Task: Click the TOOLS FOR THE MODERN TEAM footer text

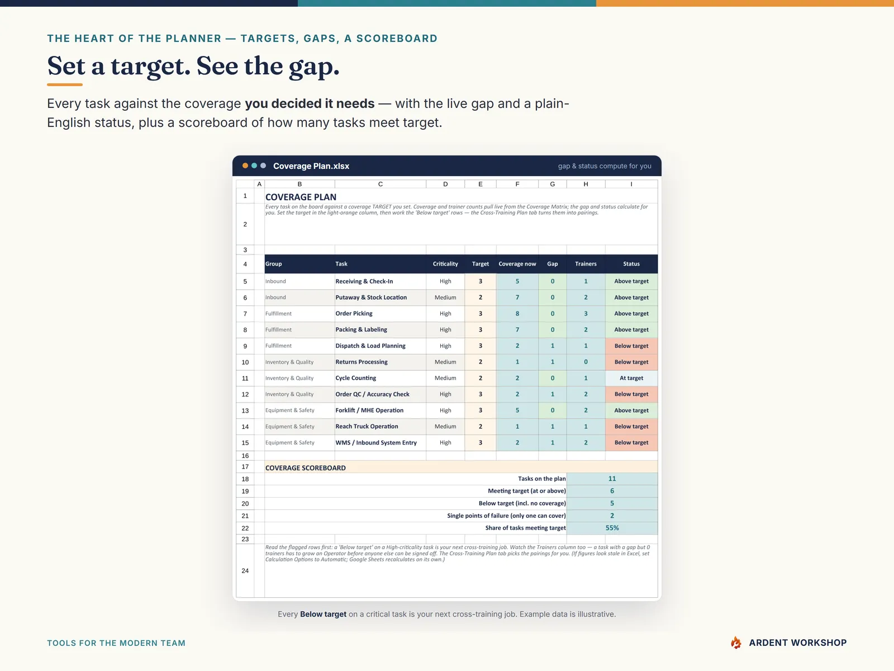Action: (x=116, y=643)
